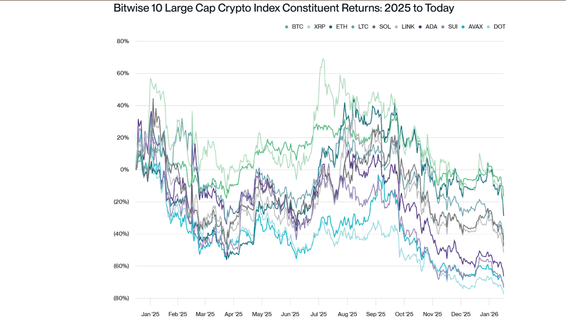Click the (40%) y-axis label

pyautogui.click(x=121, y=234)
